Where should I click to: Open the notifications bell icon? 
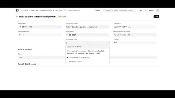145,10
